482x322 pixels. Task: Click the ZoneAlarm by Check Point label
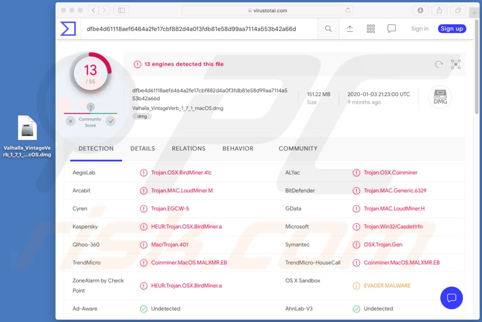coord(98,285)
